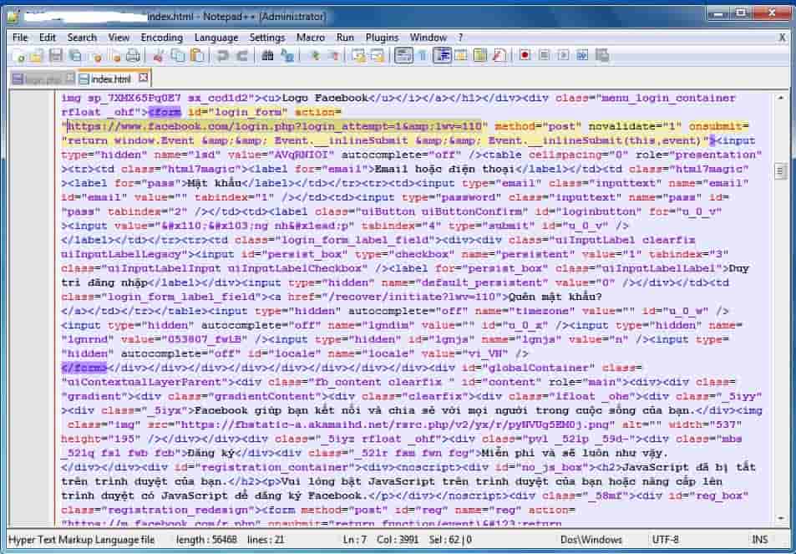796x554 pixels.
Task: Click the Playback macro icon
Action: click(564, 55)
